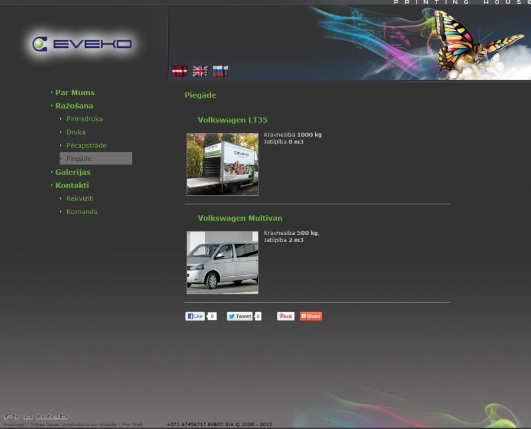Click the EVEKO logo
Image resolution: width=531 pixels, height=429 pixels.
coord(81,44)
